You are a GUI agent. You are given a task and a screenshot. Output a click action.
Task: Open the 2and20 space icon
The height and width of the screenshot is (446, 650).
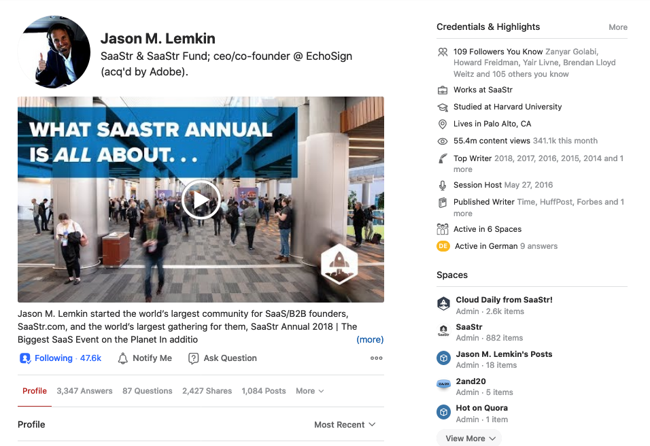tap(443, 385)
